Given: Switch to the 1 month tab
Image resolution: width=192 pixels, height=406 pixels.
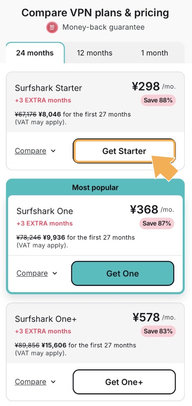Looking at the screenshot, I should coord(155,53).
